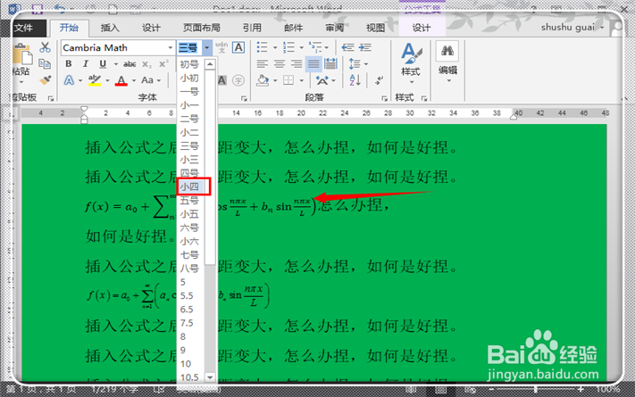Center the paragraph text
Screen dimensions: 635x397
(x=279, y=63)
